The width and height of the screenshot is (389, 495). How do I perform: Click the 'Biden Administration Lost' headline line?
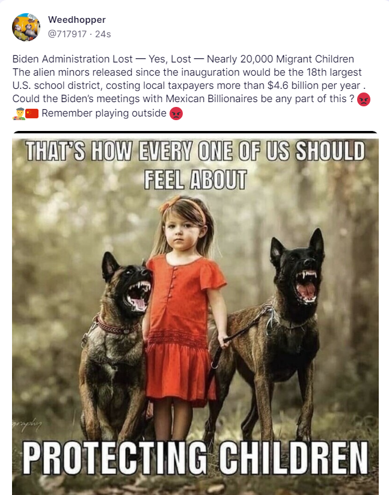click(x=183, y=59)
